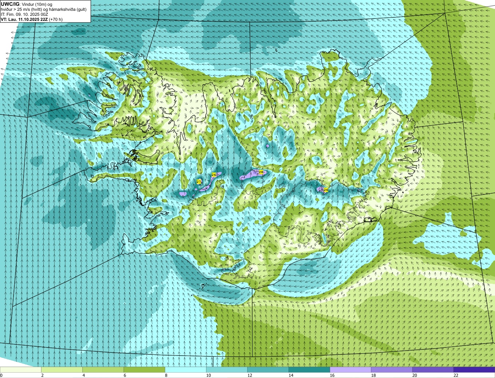495x378 pixels.
Task: Click the legend scale number 14
Action: [291, 375]
